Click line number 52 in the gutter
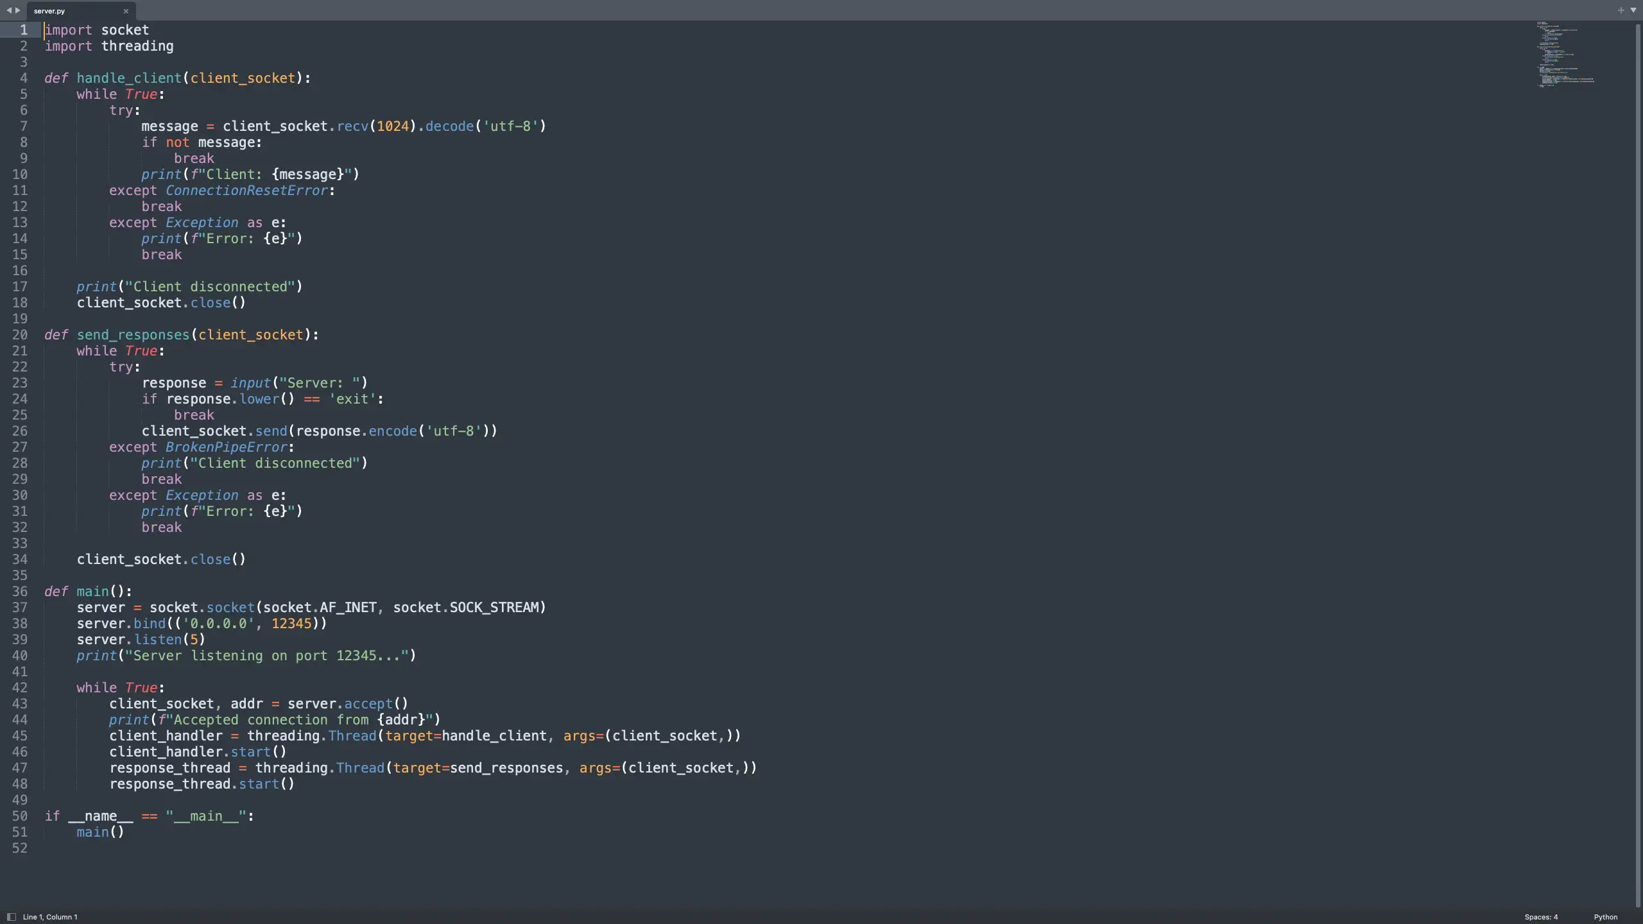The image size is (1643, 924). coord(20,848)
